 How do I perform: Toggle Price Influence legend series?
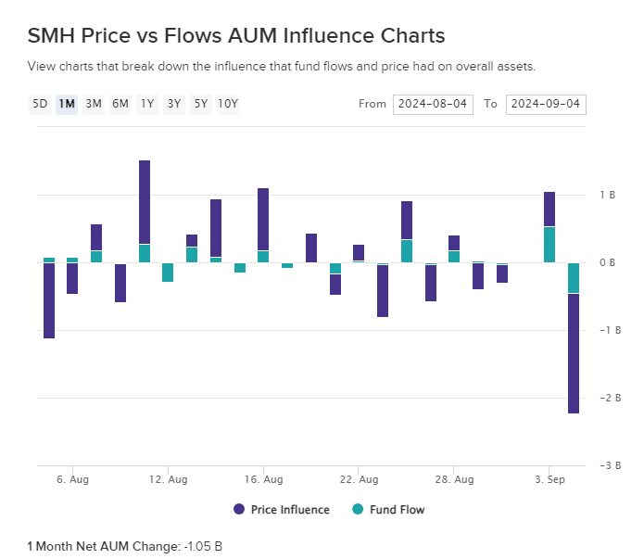click(x=289, y=509)
